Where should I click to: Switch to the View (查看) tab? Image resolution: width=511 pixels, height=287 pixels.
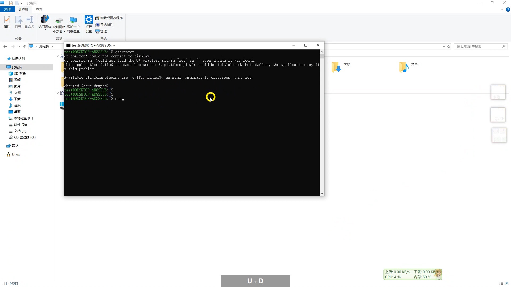39,10
